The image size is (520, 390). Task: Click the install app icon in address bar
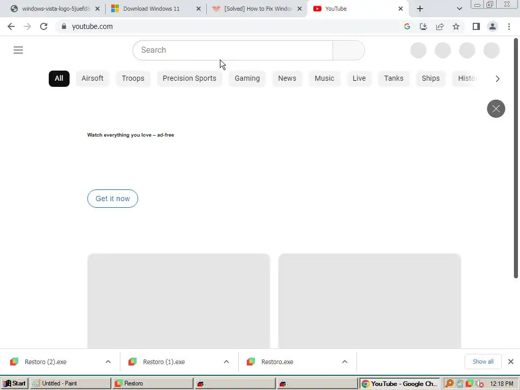tap(424, 26)
